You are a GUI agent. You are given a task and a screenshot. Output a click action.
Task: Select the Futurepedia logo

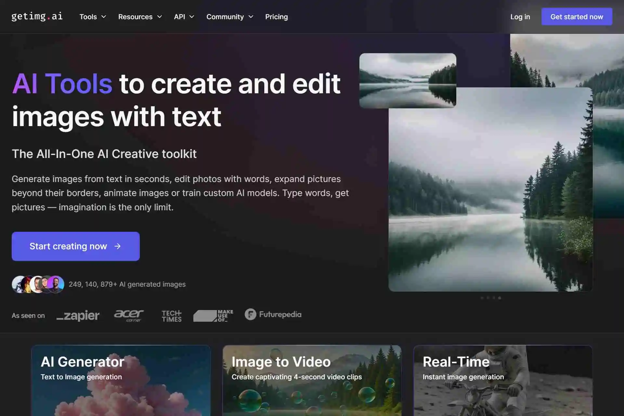tap(273, 315)
